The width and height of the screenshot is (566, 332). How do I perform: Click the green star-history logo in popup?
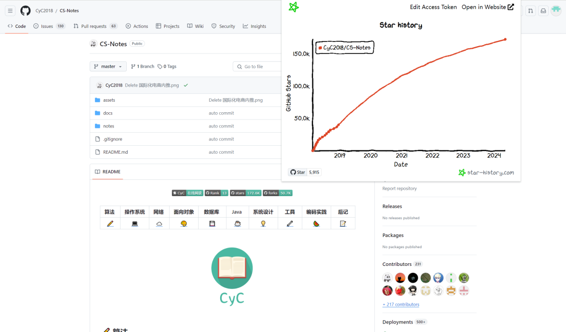click(294, 7)
